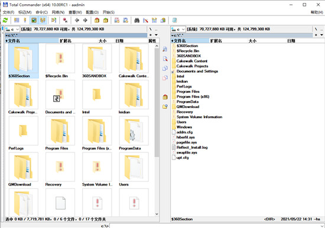Select Cakewalk Projects in right panel
Screen dimensions: 325x228
pyautogui.click(x=192, y=66)
